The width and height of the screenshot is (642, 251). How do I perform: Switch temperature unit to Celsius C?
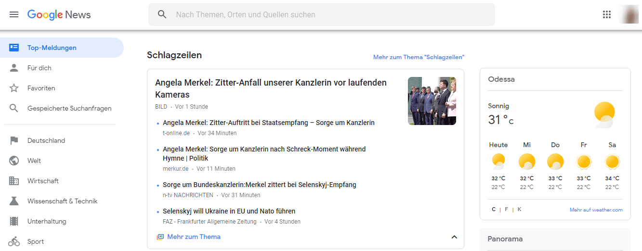tap(494, 209)
